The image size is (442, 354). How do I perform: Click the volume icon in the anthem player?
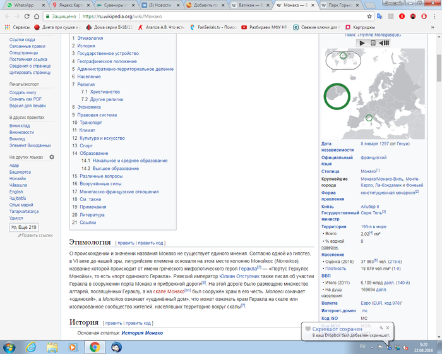384,43
